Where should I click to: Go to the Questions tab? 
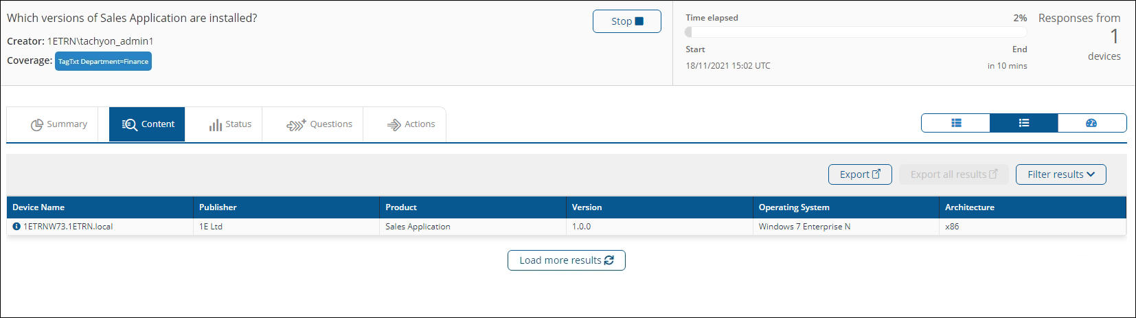click(x=319, y=124)
